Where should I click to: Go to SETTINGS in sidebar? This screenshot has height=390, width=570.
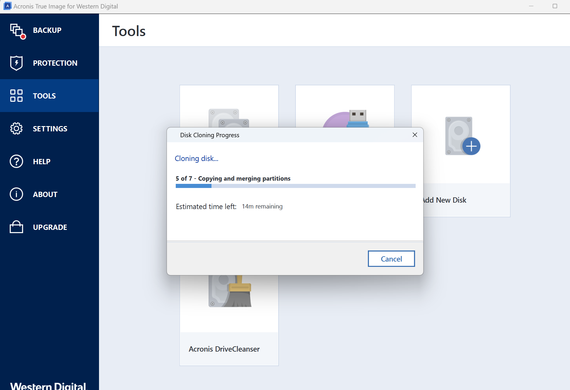[50, 129]
